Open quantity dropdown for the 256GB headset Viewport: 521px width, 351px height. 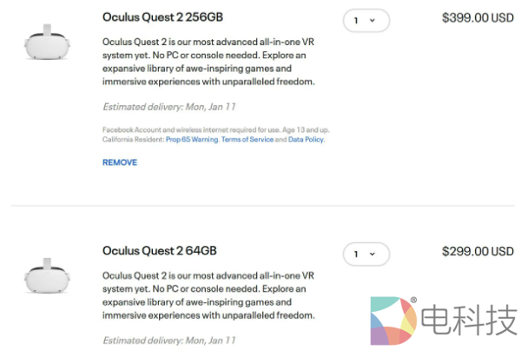(366, 20)
